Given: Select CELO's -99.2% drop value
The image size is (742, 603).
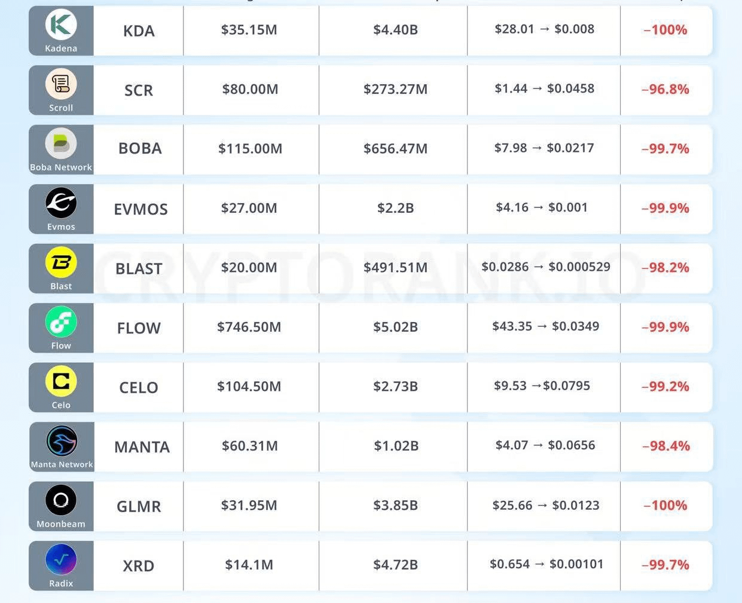Looking at the screenshot, I should [x=665, y=387].
